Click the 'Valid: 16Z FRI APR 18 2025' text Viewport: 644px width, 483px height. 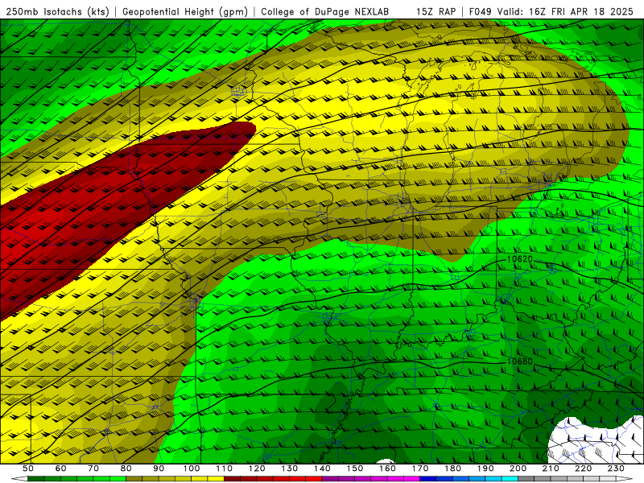[x=566, y=12]
